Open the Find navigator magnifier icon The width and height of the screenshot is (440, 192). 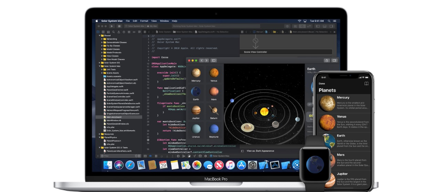tap(113, 32)
